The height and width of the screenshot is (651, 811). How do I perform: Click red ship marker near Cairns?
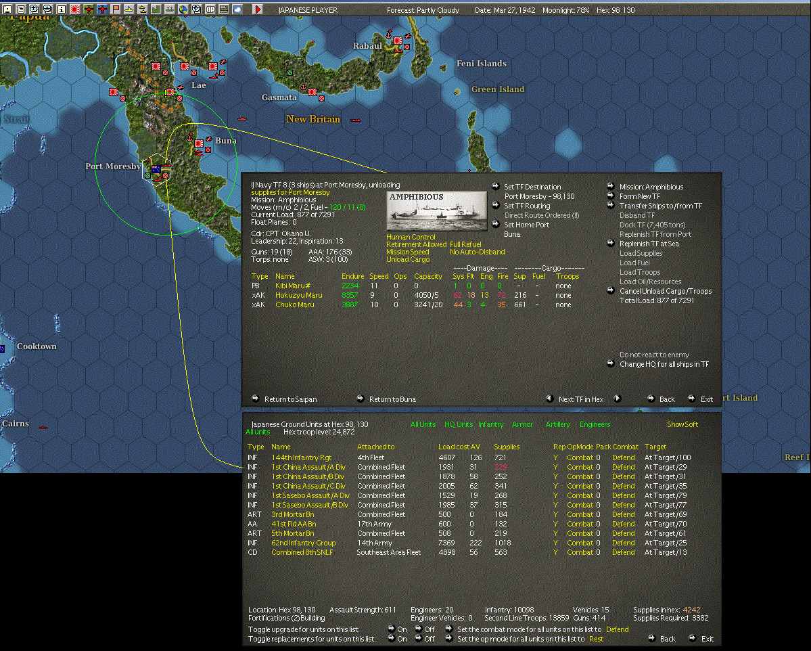[x=43, y=428]
